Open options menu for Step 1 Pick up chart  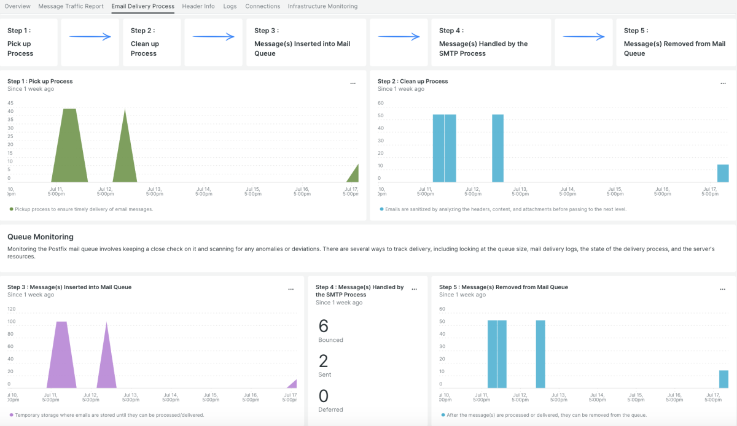(353, 83)
